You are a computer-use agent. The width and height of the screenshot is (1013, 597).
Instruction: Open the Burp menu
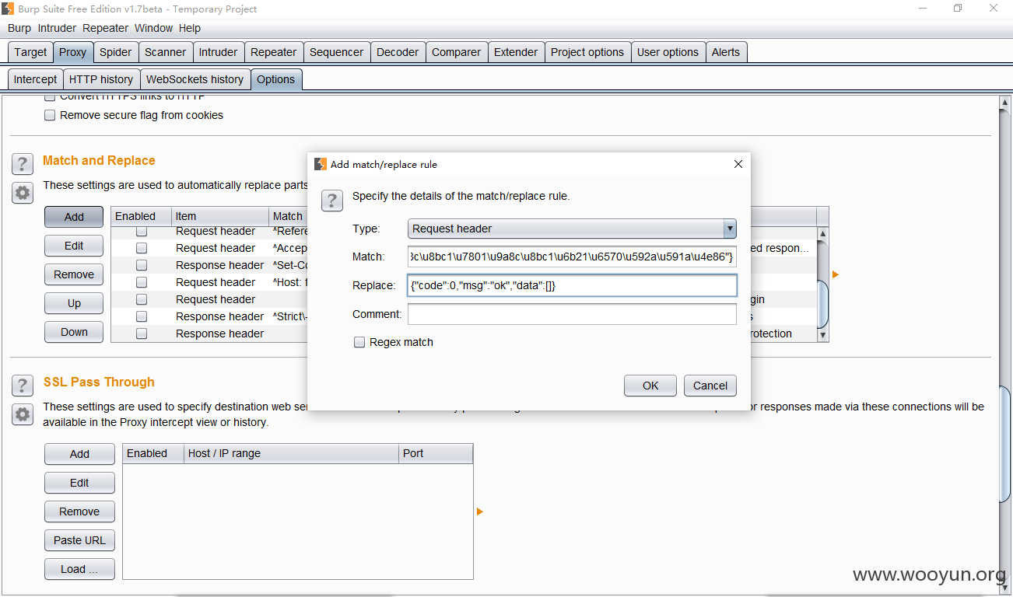(19, 28)
